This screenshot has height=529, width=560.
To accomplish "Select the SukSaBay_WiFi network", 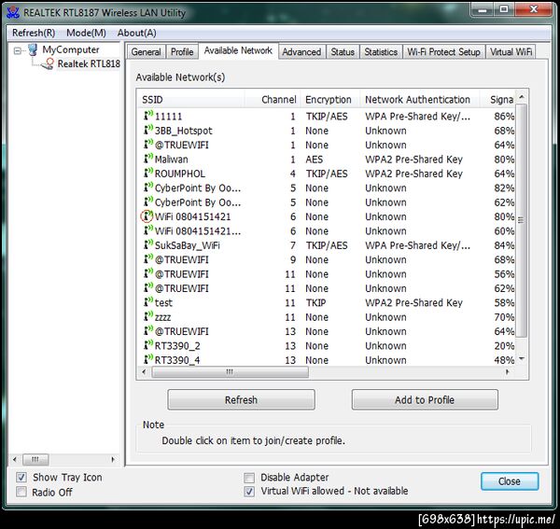I will [328, 245].
